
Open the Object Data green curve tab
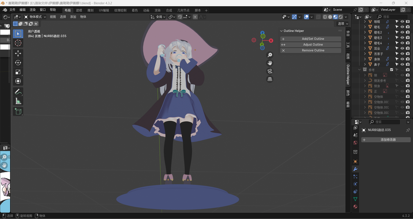click(355, 199)
